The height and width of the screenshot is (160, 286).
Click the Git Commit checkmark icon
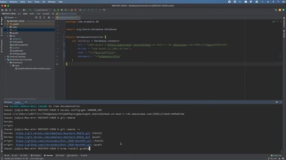point(88,10)
